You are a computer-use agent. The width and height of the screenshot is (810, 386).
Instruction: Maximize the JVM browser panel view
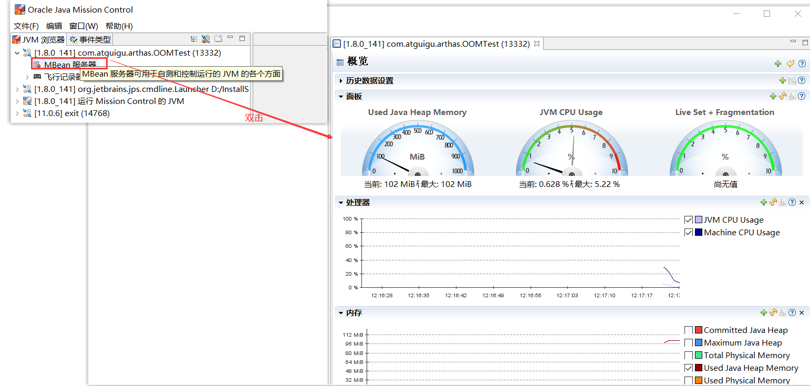(242, 38)
